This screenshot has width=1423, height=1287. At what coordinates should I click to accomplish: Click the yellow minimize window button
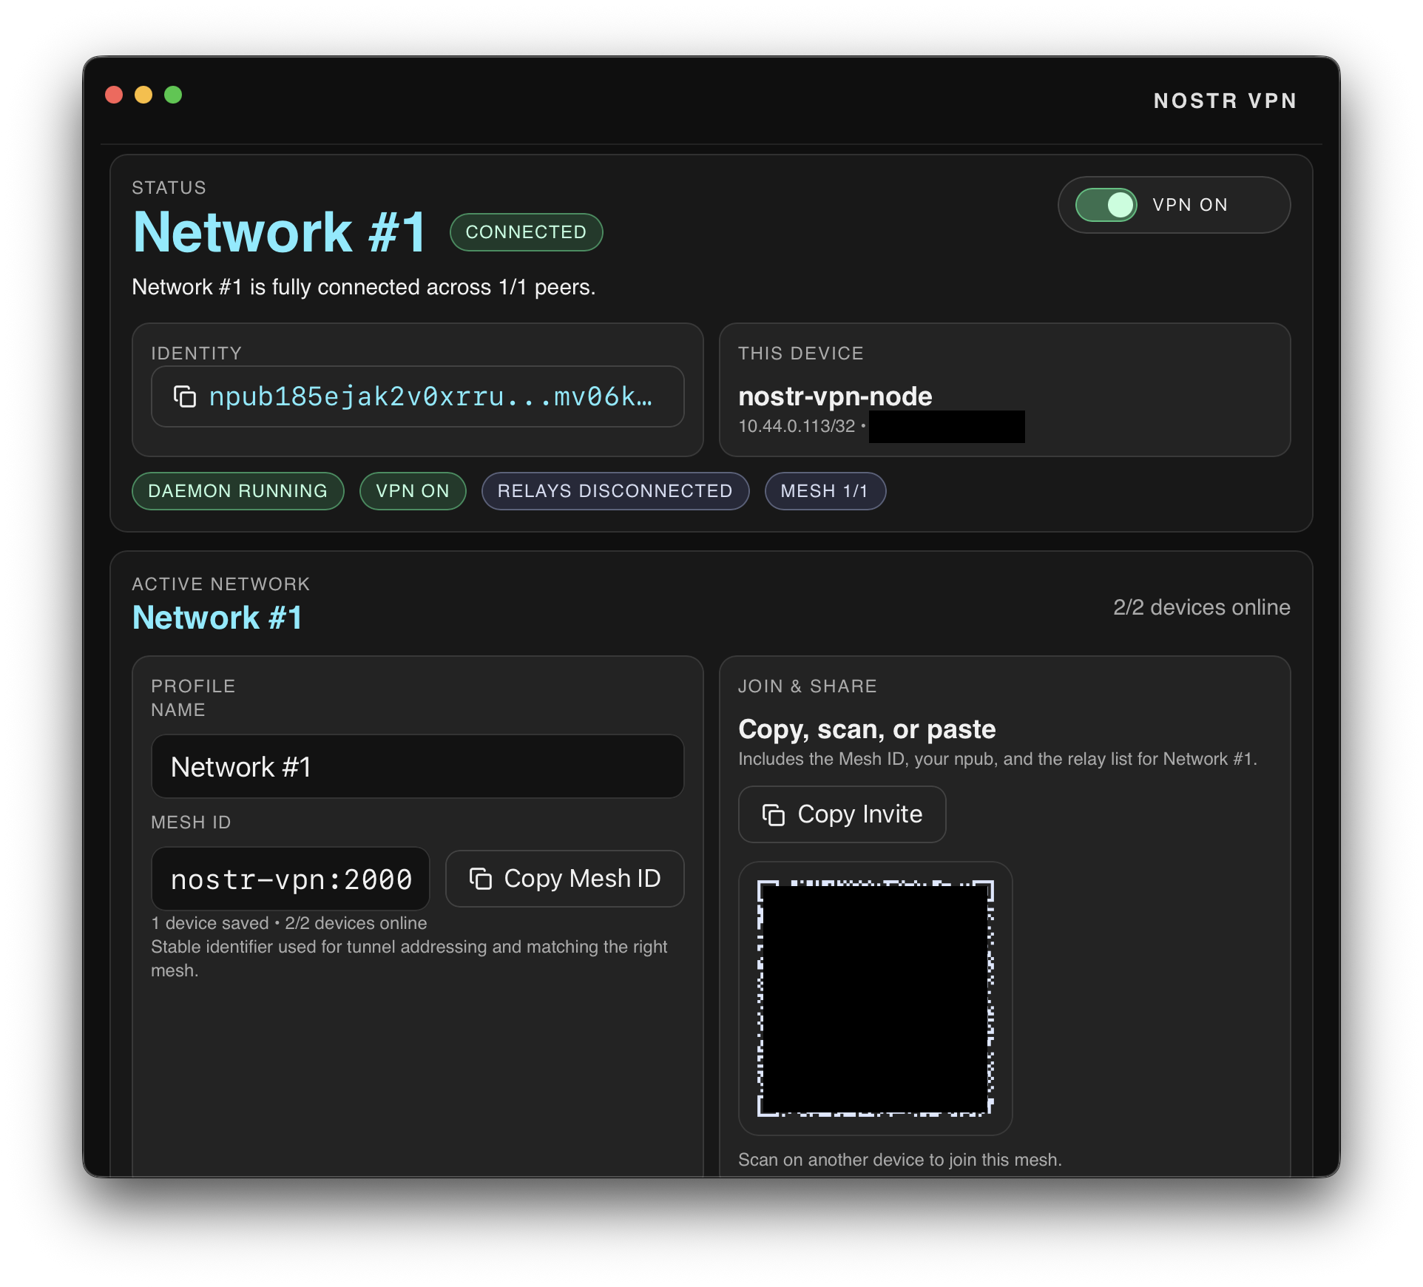(x=143, y=95)
